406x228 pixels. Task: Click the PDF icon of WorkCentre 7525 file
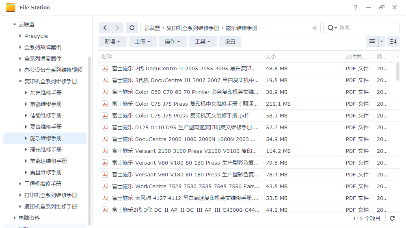105,186
